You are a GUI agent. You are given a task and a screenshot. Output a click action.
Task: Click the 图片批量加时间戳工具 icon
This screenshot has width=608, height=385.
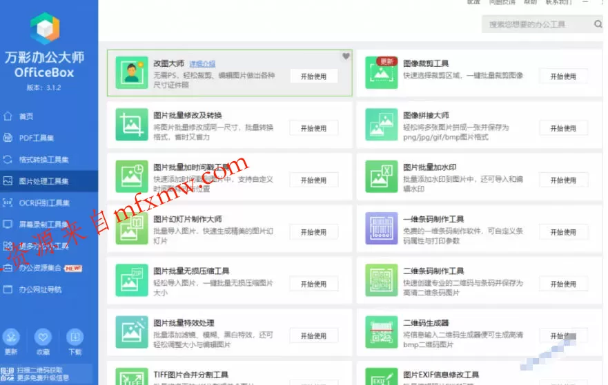point(132,176)
